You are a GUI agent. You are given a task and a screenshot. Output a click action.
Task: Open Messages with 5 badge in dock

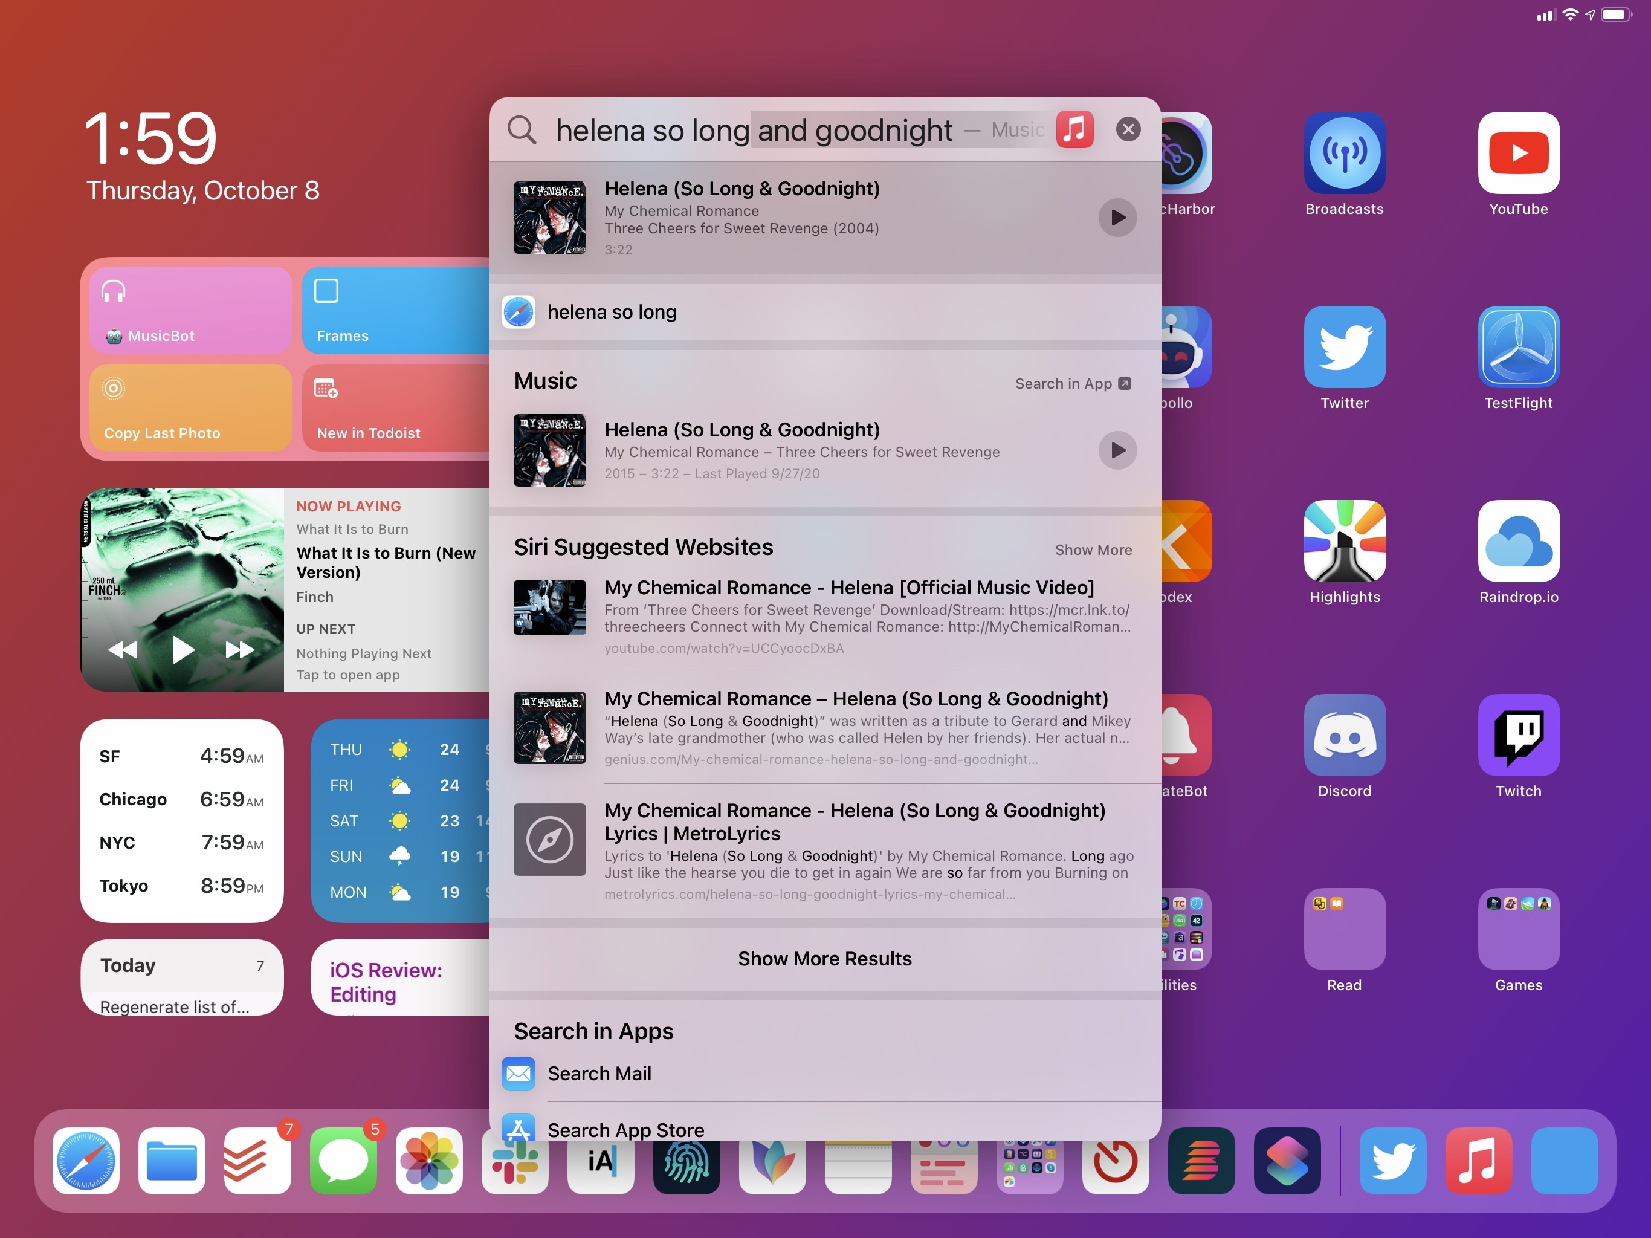coord(343,1161)
